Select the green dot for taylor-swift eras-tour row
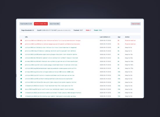Screen dimensions: 160x117 (x=21, y=89)
